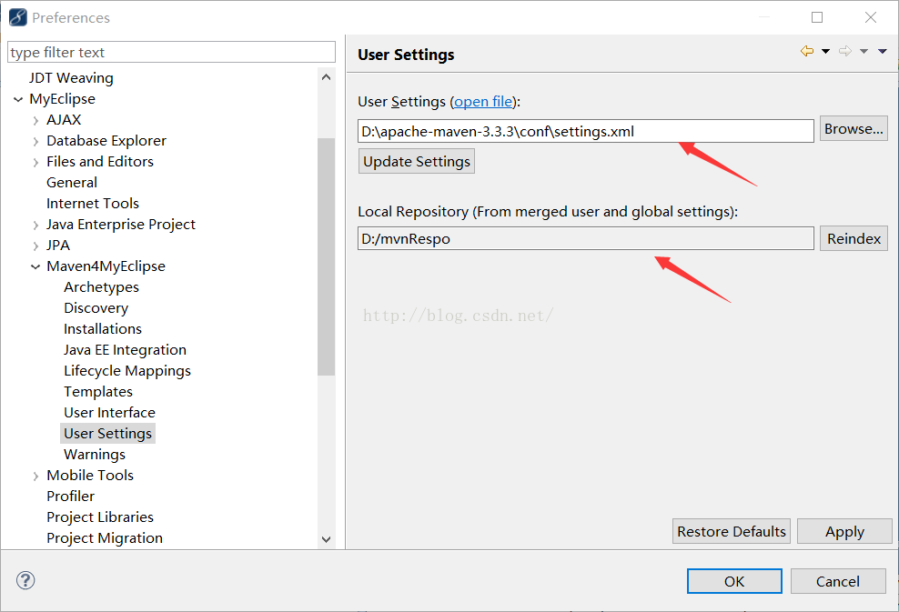Dismiss dialog with Cancel button
The height and width of the screenshot is (612, 899).
pyautogui.click(x=838, y=581)
